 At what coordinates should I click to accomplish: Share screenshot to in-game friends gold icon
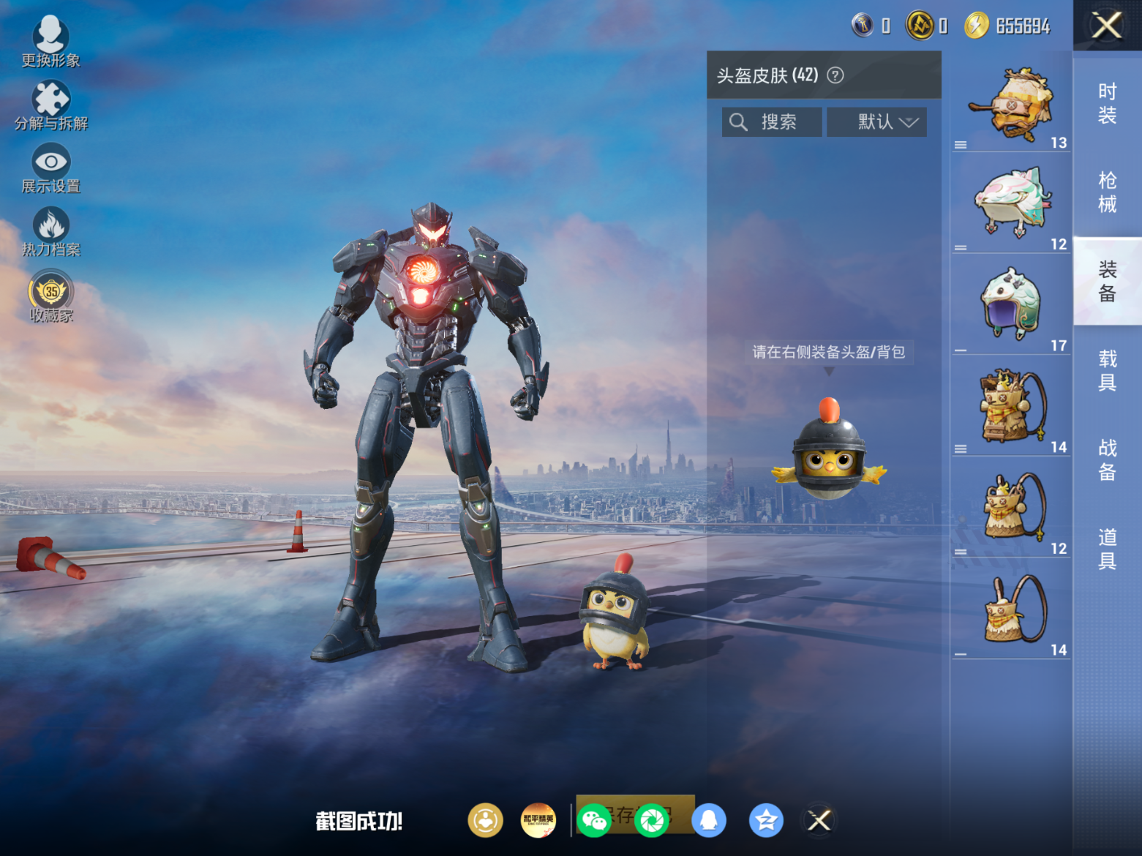click(486, 820)
